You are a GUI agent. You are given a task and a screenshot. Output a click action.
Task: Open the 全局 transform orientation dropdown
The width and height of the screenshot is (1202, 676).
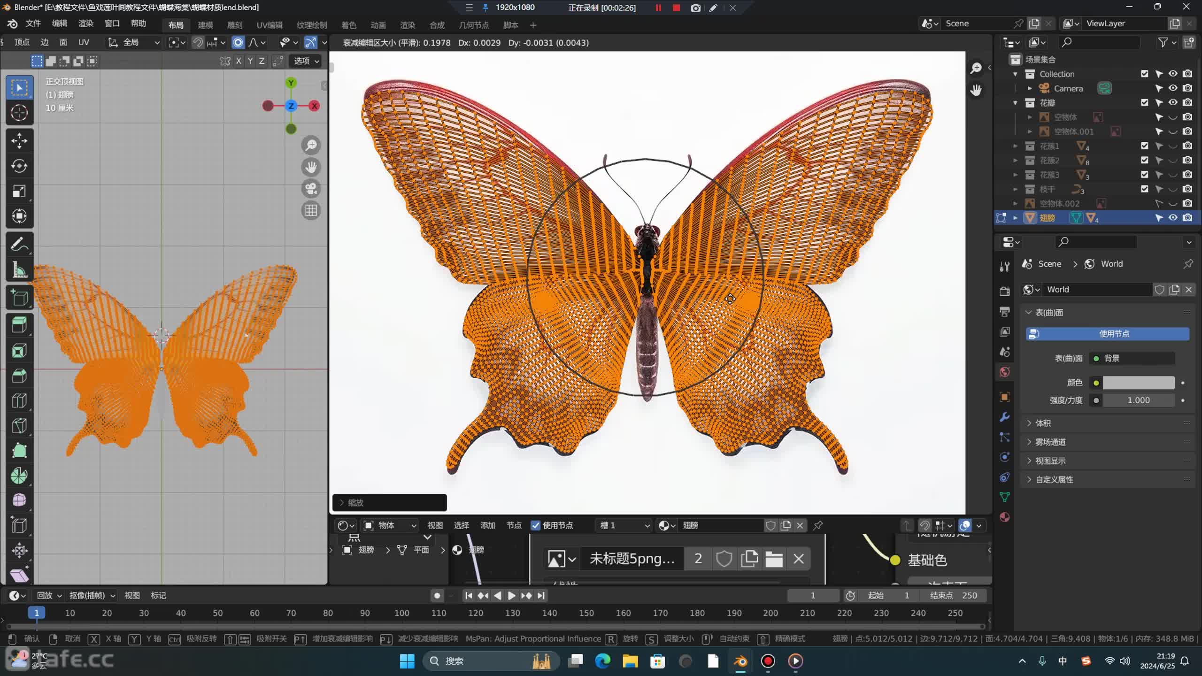(x=134, y=42)
